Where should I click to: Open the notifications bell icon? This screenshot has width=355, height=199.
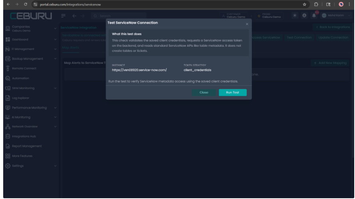coord(314,16)
